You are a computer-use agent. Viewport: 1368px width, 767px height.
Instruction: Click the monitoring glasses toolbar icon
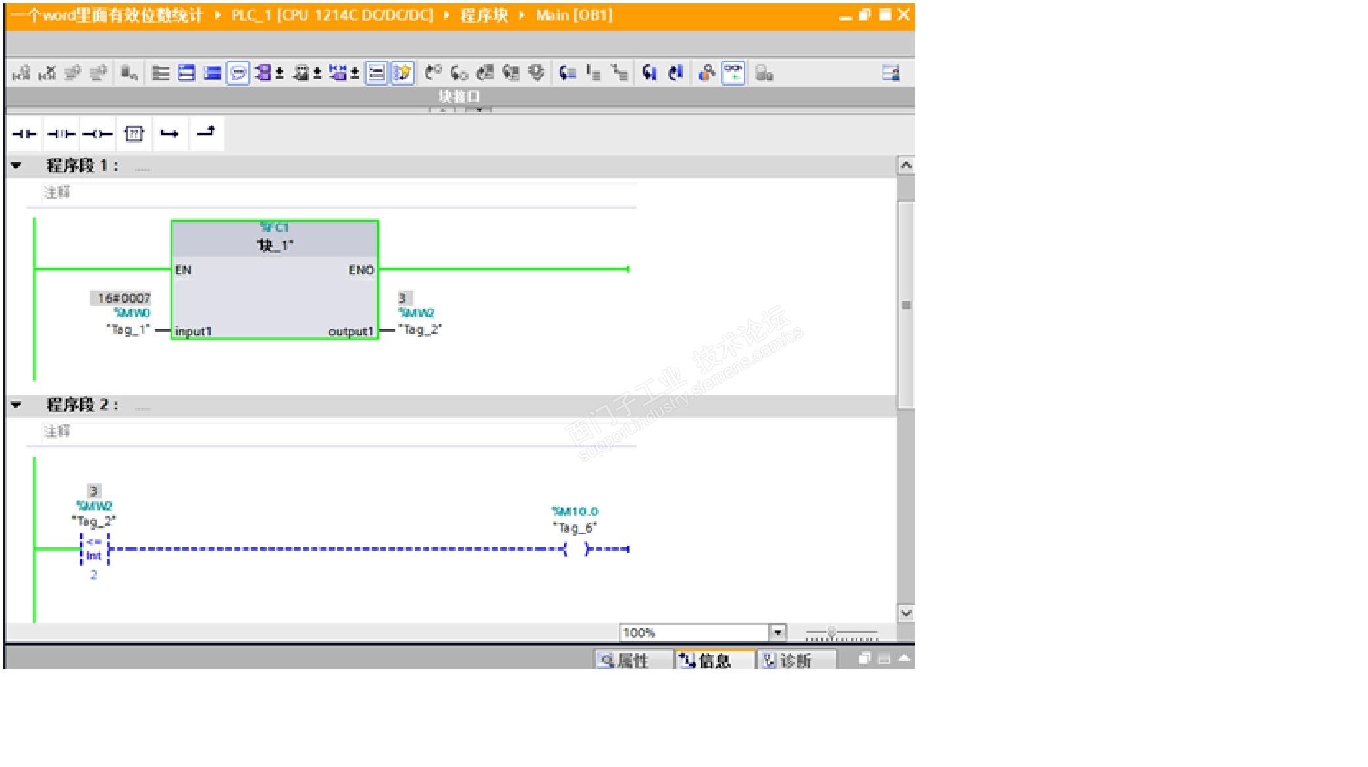(x=733, y=73)
